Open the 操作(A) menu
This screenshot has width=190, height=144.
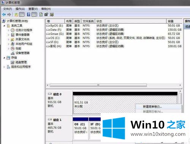(x=20, y=9)
